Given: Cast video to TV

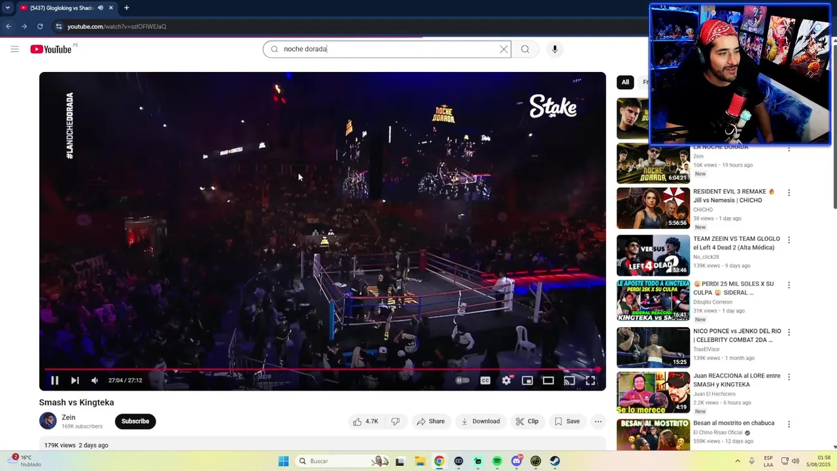Looking at the screenshot, I should click(x=570, y=381).
